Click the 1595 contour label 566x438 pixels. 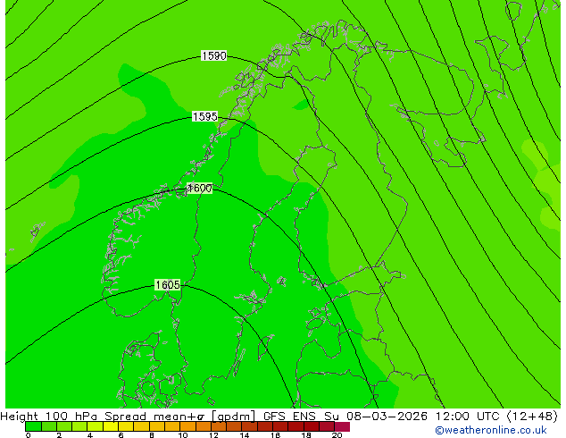204,117
